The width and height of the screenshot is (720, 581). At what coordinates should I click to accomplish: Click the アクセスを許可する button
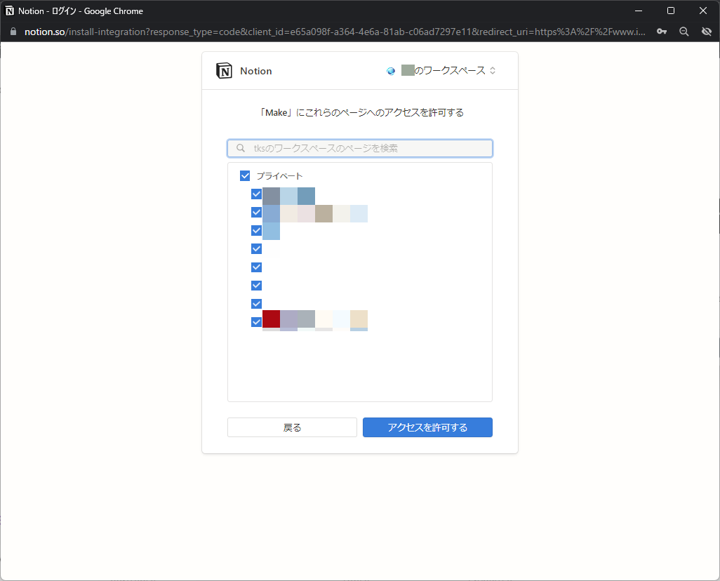tap(427, 427)
